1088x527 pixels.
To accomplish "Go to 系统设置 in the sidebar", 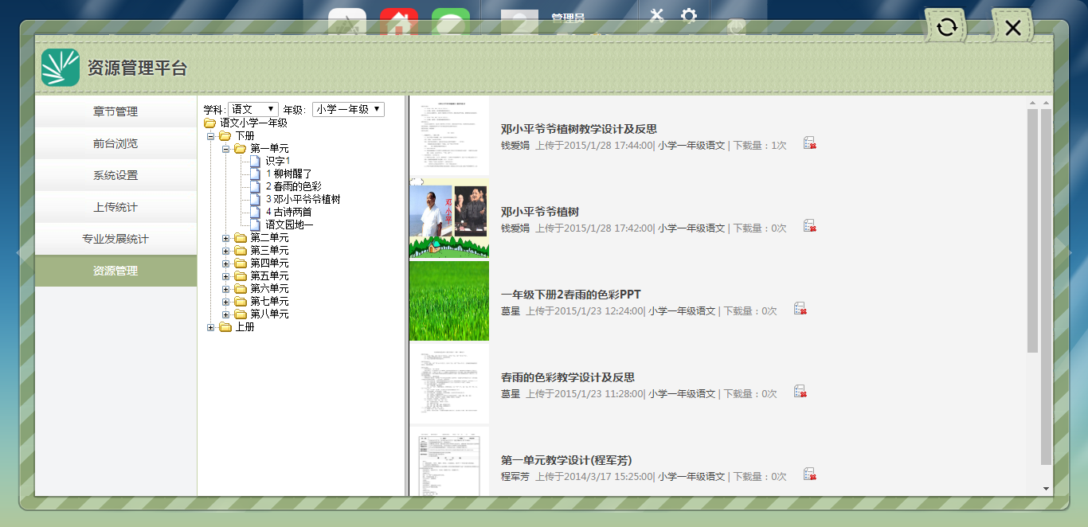I will 115,175.
